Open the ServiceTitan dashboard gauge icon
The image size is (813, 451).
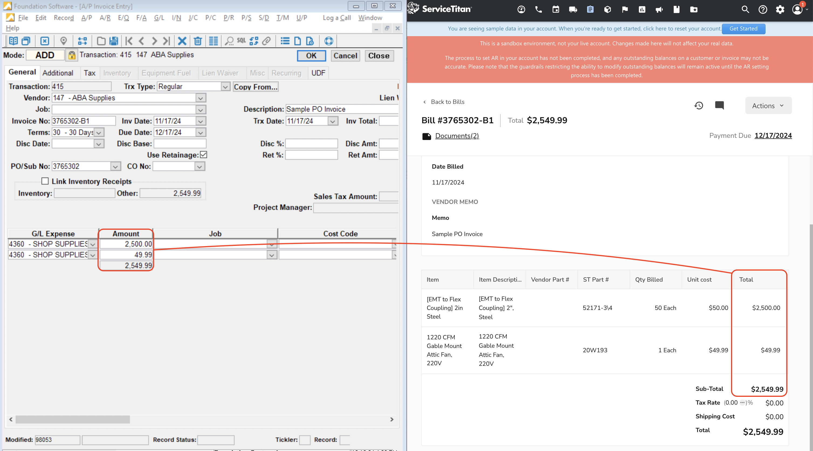tap(521, 9)
